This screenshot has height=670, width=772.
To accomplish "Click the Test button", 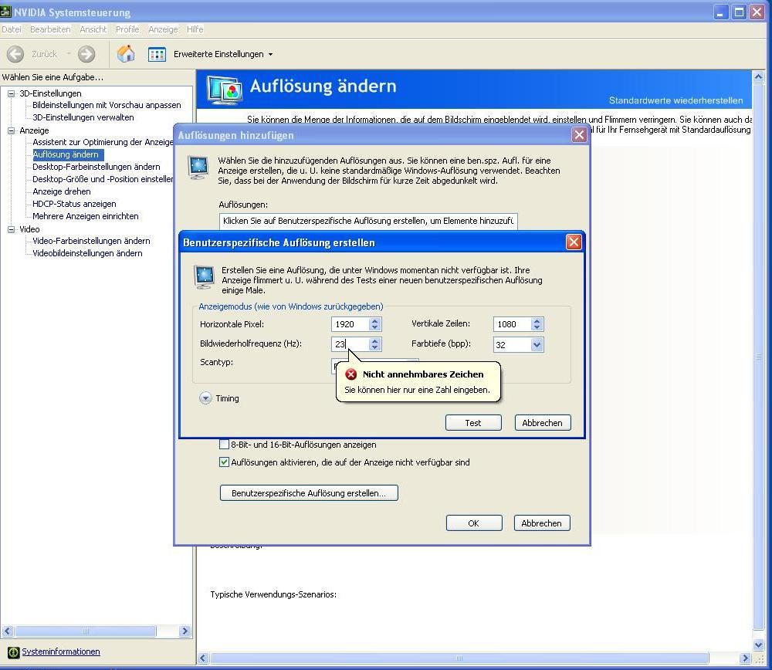I will [x=473, y=423].
